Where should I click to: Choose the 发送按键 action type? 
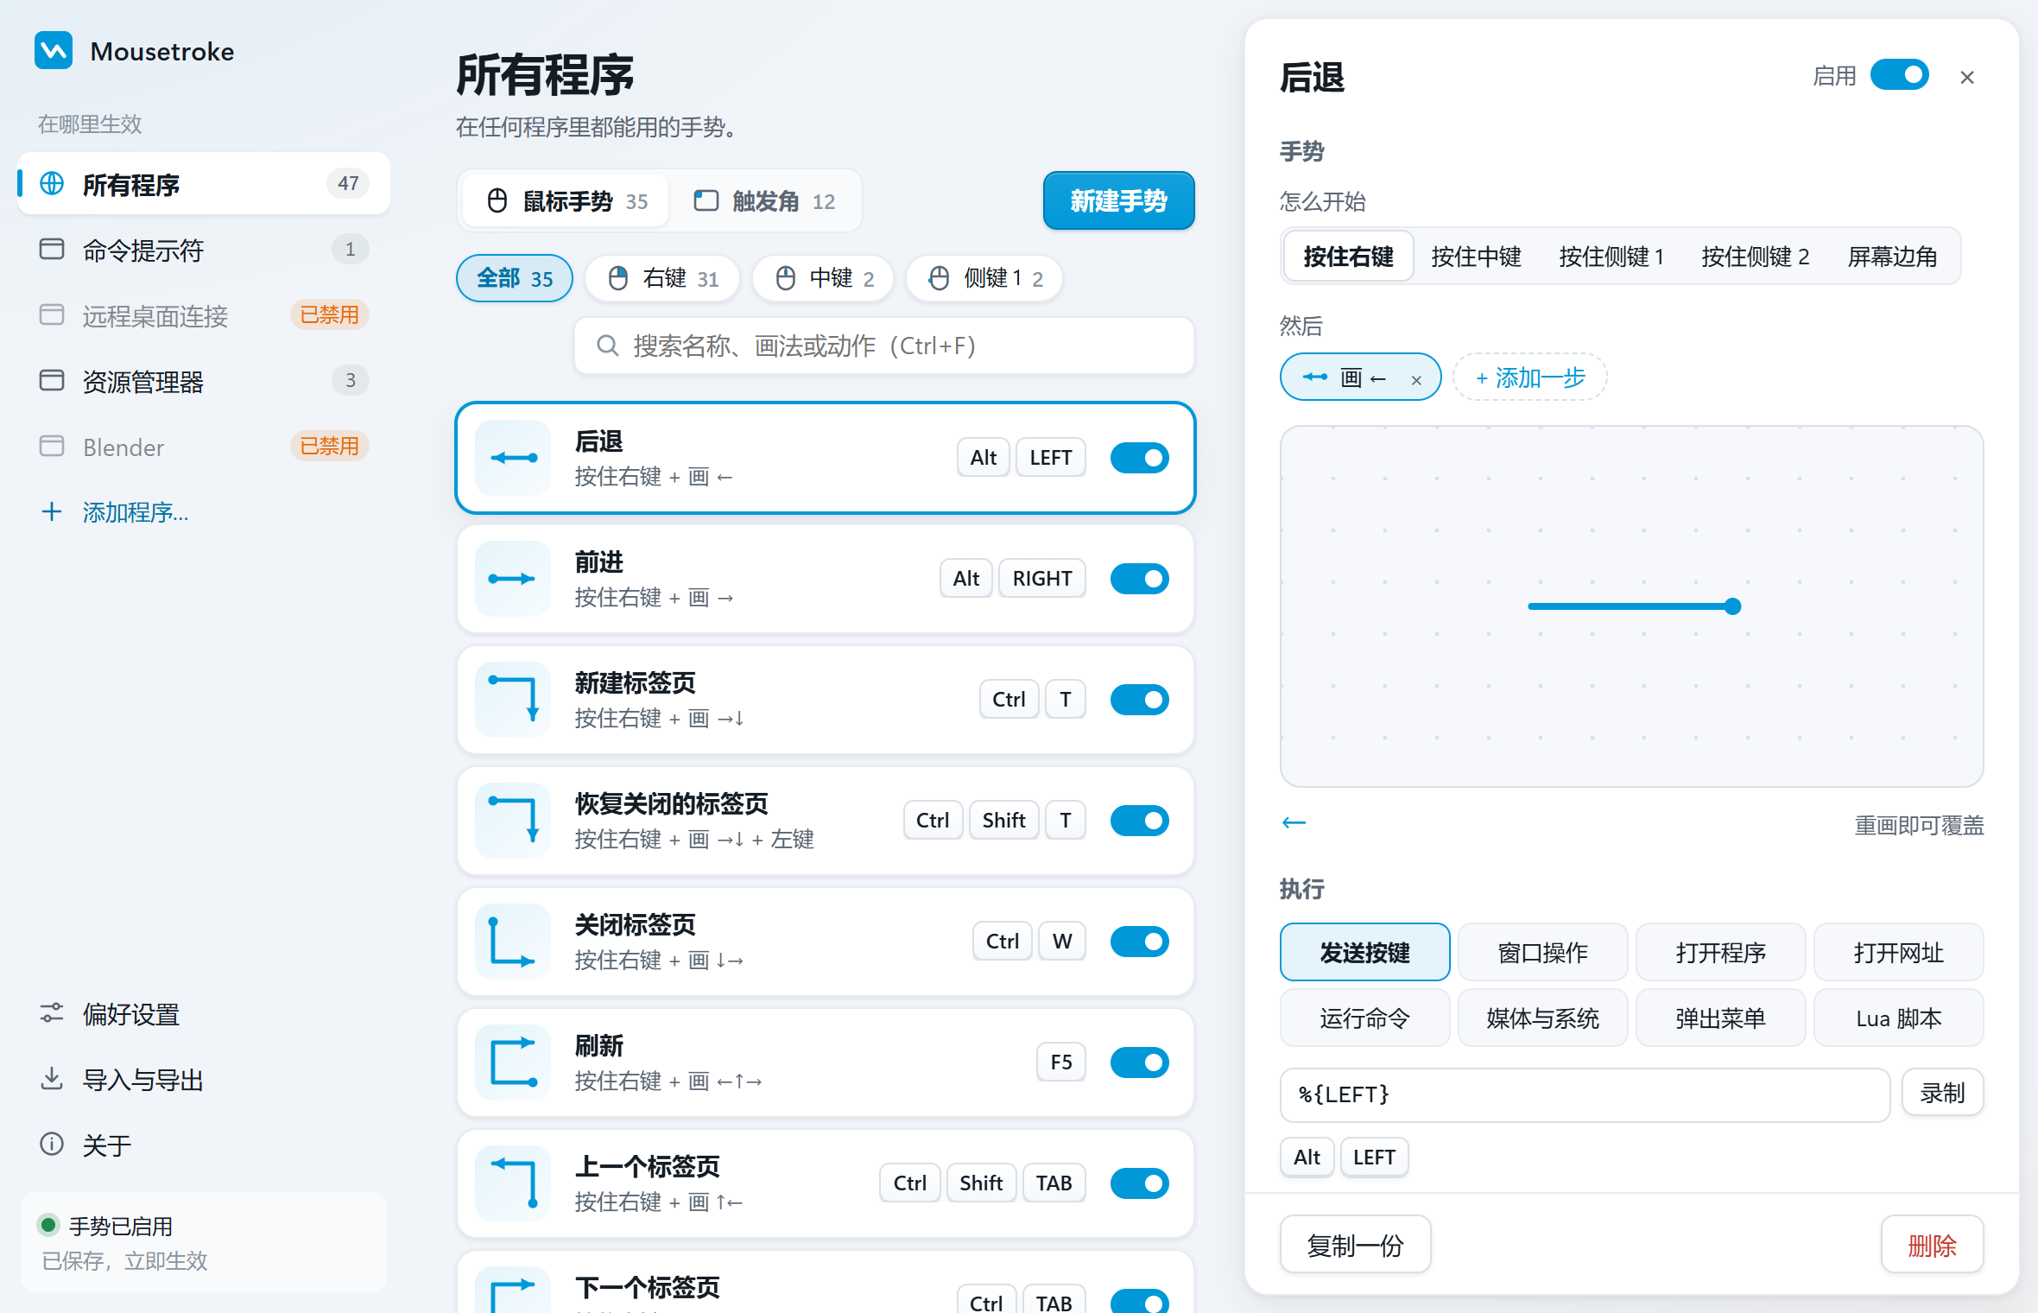(x=1364, y=952)
